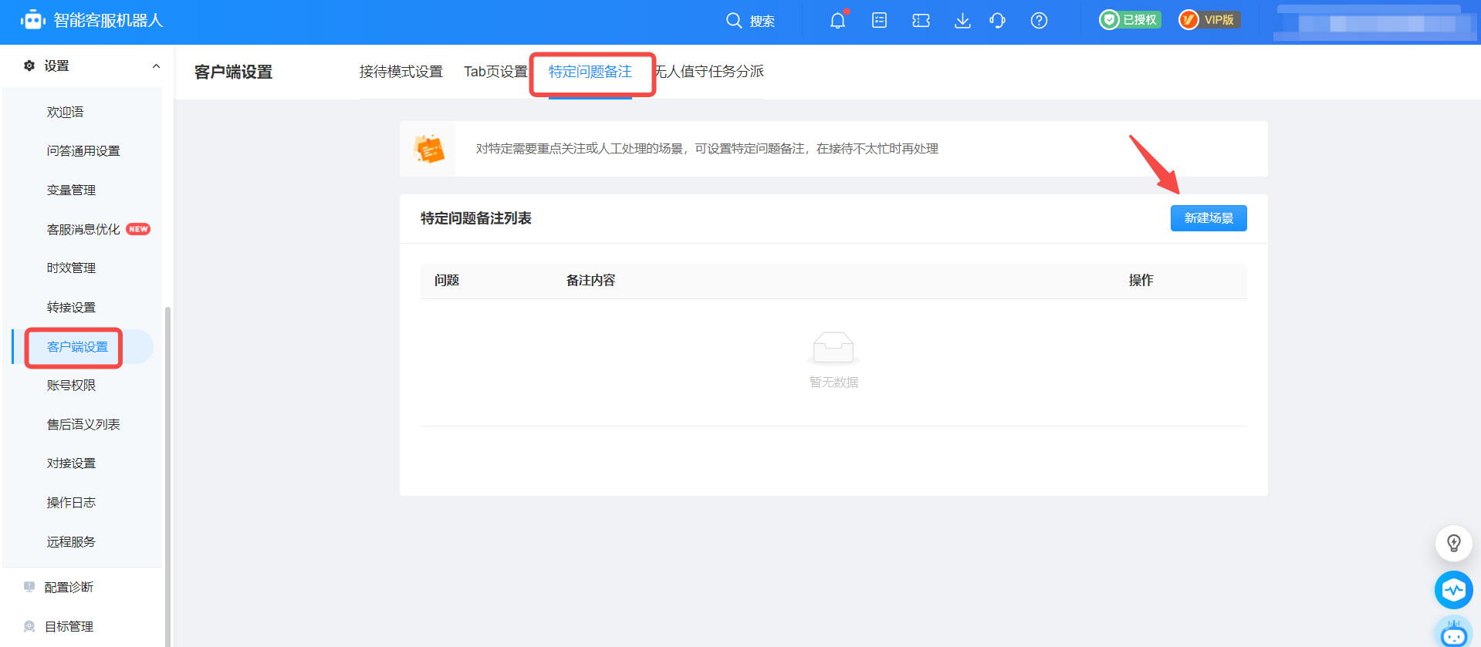Open 转接设置 in the sidebar

(x=71, y=308)
